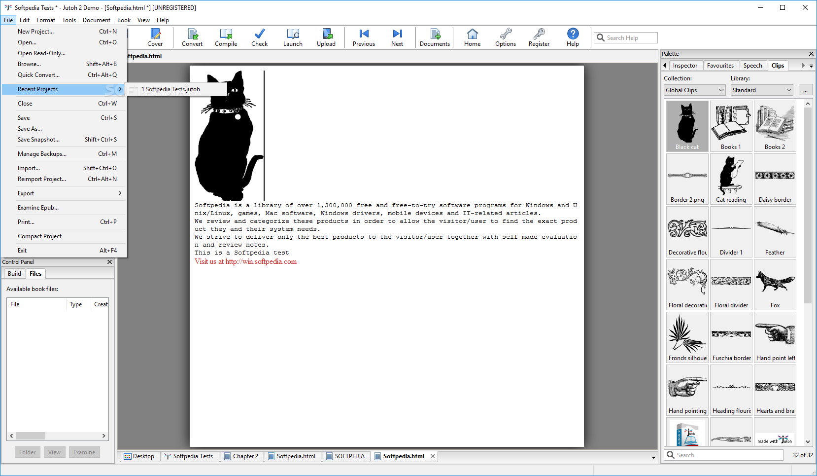Screen dimensions: 817x476
Task: Select the Books 1 clip
Action: [731, 126]
